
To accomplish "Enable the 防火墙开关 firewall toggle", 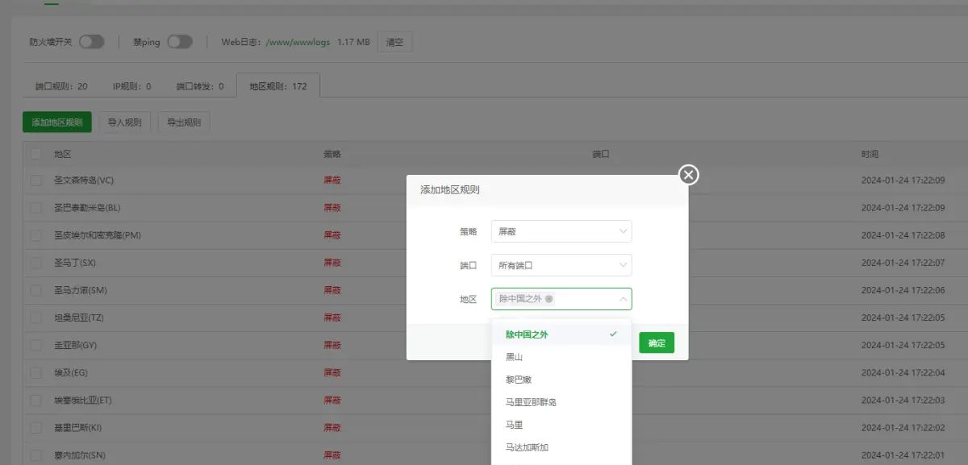I will tap(91, 39).
